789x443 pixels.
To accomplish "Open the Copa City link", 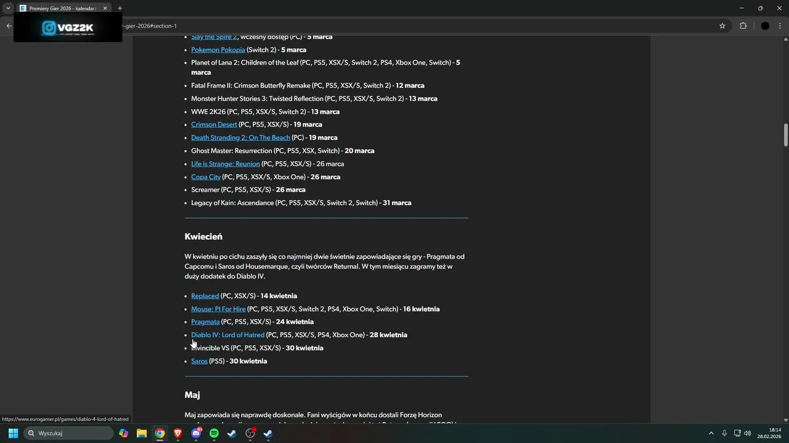I will click(206, 177).
